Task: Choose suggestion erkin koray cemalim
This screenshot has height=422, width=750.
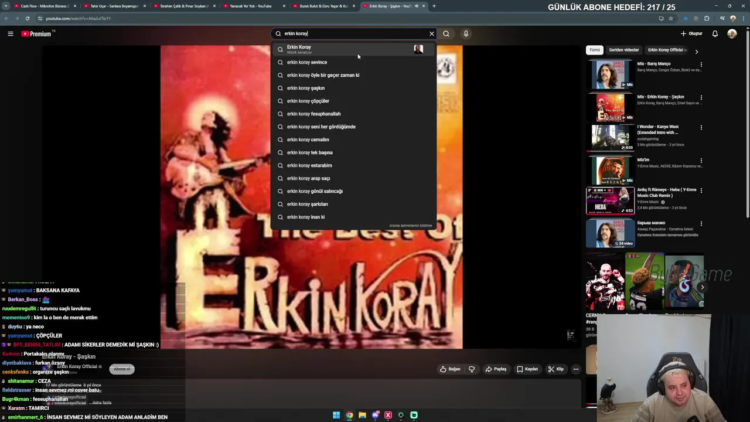Action: tap(353, 139)
